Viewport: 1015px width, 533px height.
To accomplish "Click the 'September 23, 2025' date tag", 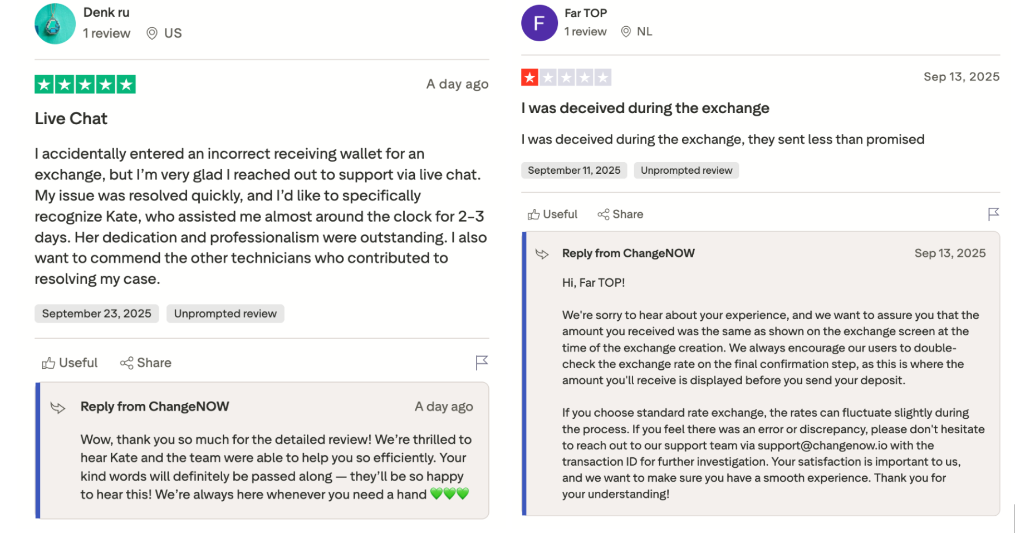I will [96, 314].
